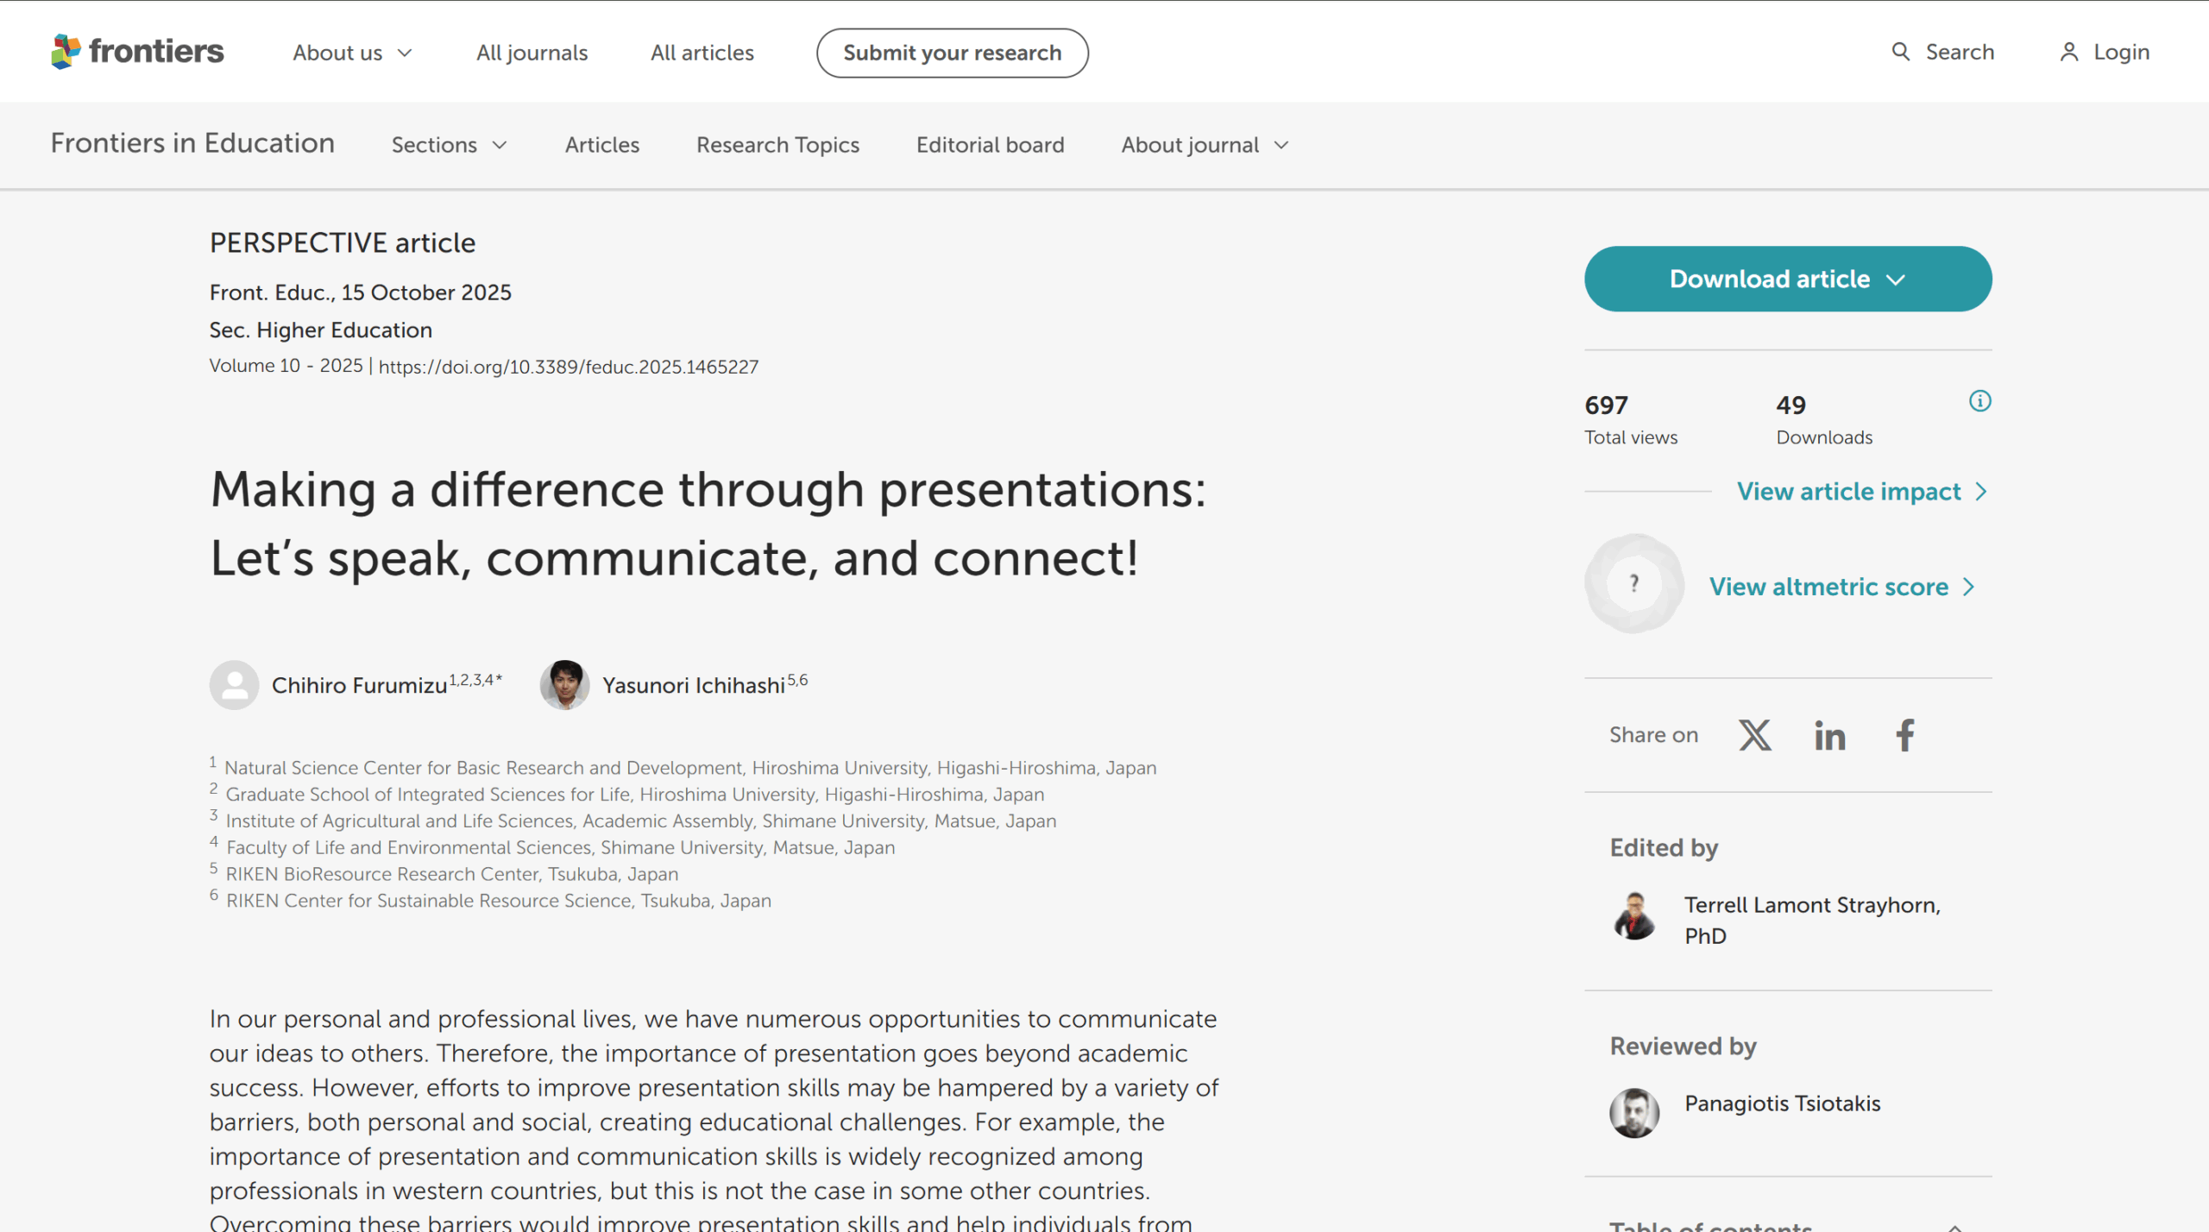Screen dimensions: 2209x1232
Task: Open editor Terrell Lamont Strayhorn's profile
Action: pos(1811,905)
